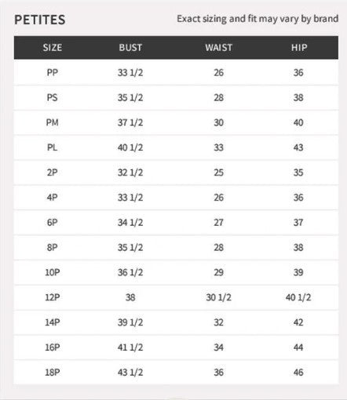Select the WAIST column header
Screen dimensions: 347x400
[x=218, y=48]
